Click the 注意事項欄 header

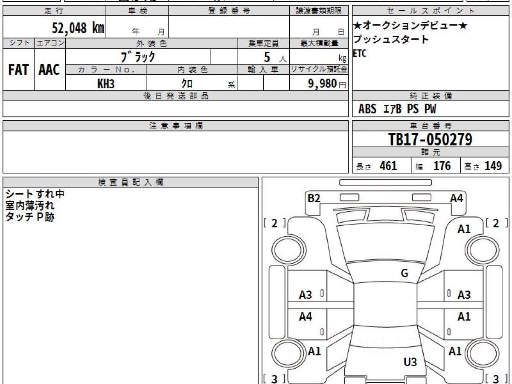[175, 126]
